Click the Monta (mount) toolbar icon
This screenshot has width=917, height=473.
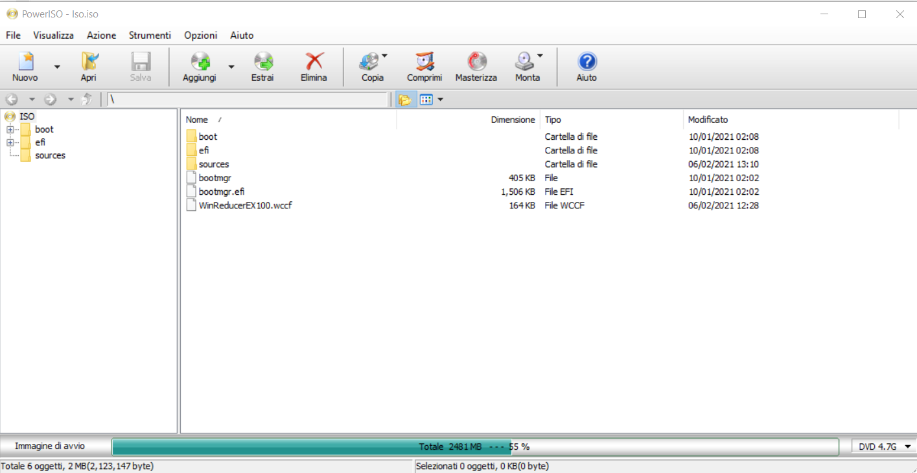(524, 61)
